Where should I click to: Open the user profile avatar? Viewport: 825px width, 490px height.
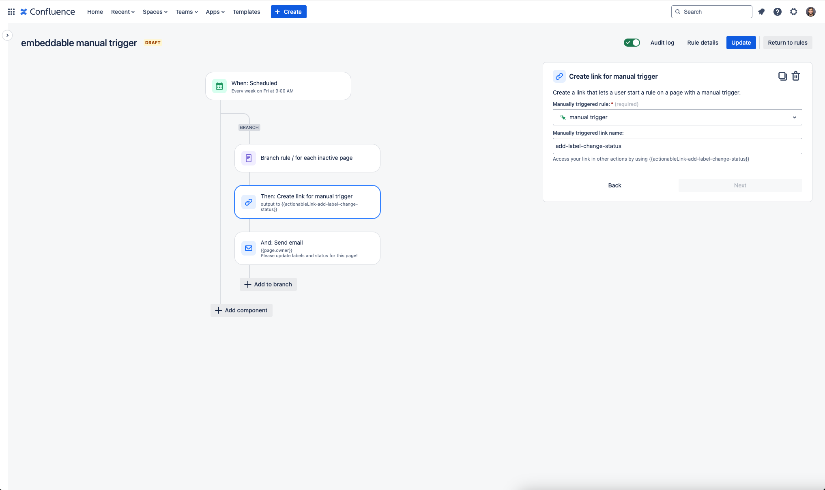tap(811, 12)
